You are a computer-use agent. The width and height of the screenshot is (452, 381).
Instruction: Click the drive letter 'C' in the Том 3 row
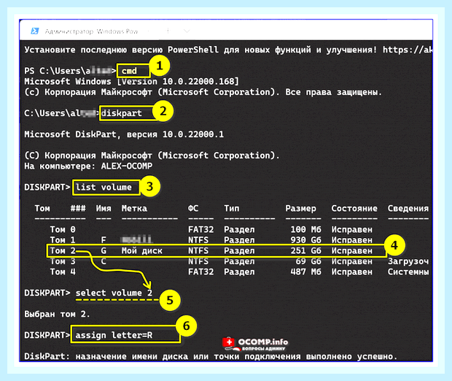coord(104,261)
